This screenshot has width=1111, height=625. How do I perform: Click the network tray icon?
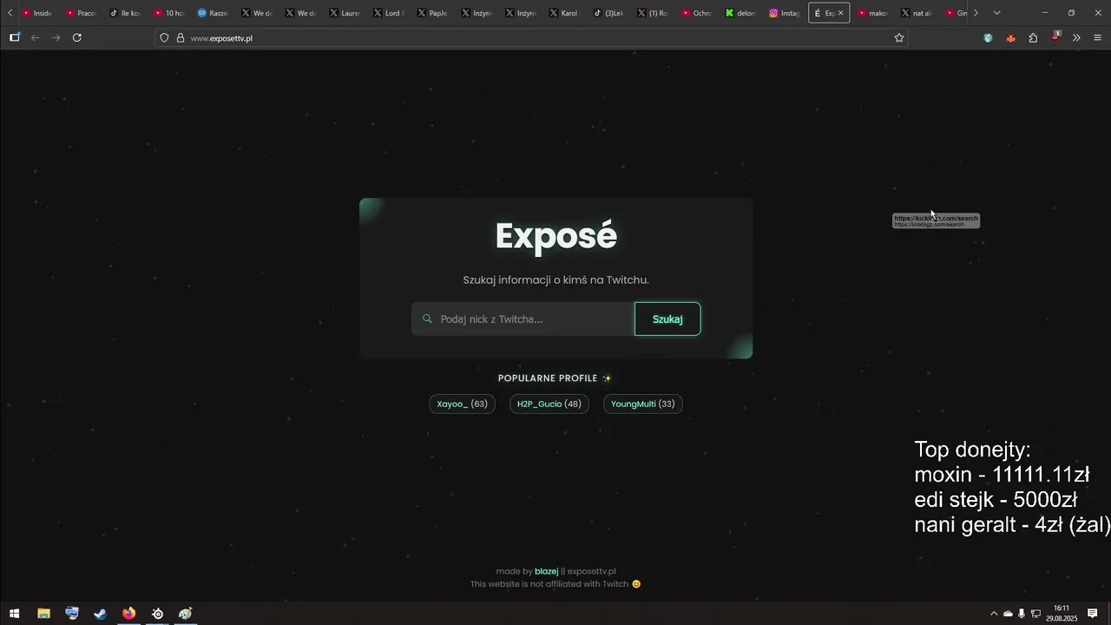pos(1035,614)
